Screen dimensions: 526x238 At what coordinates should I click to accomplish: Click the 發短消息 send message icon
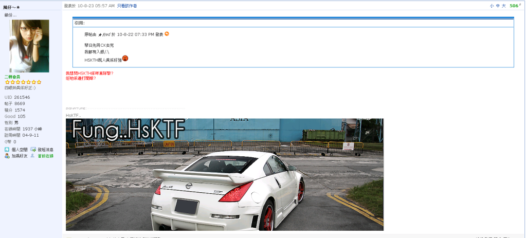coord(33,150)
